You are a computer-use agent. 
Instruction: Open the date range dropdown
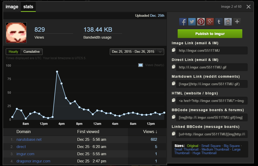click(137, 52)
